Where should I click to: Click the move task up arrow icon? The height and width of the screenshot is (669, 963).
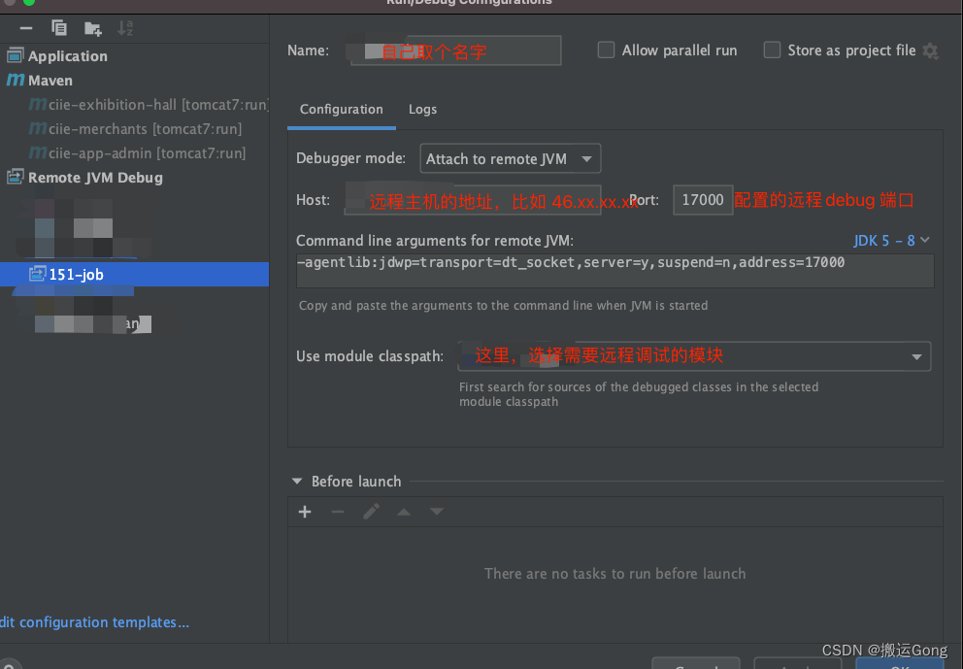(404, 512)
